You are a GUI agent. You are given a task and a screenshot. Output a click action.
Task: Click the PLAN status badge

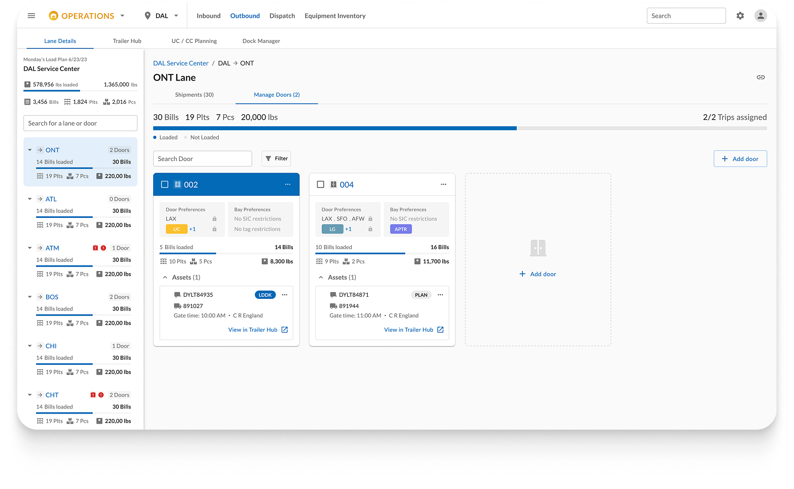coord(421,295)
